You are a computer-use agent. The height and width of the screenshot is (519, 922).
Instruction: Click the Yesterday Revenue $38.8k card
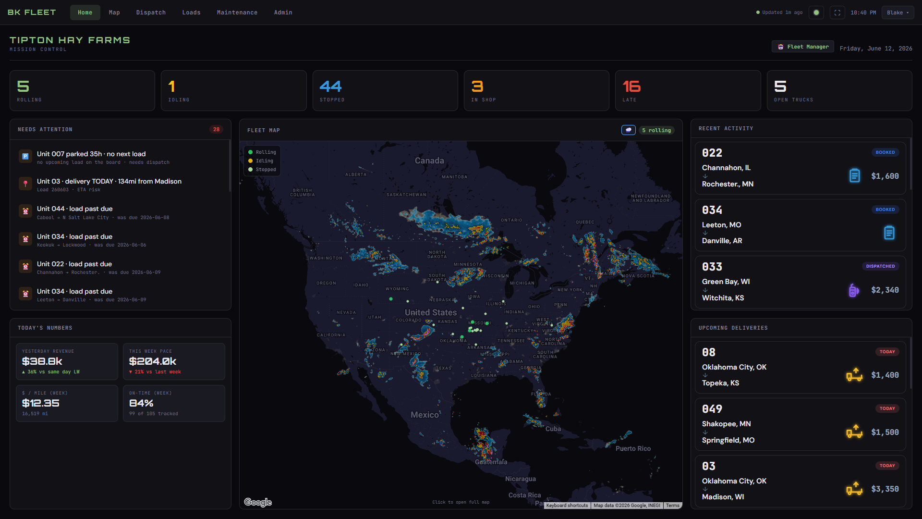pyautogui.click(x=67, y=361)
